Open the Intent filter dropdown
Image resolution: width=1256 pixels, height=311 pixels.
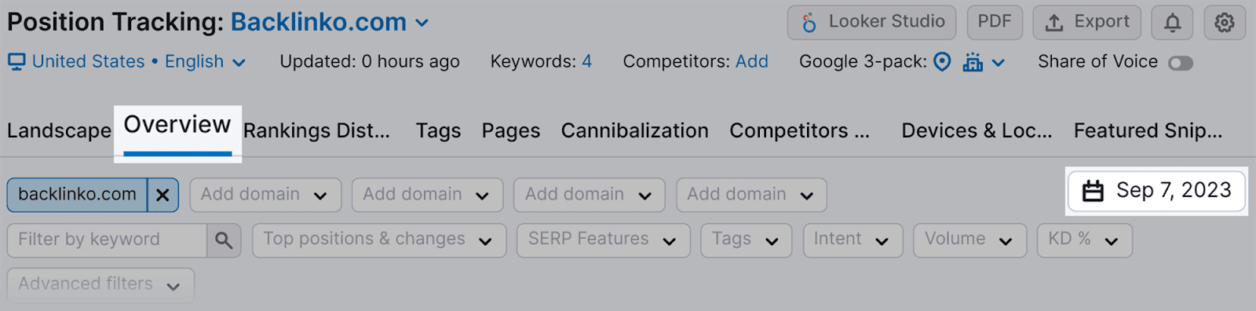click(853, 240)
